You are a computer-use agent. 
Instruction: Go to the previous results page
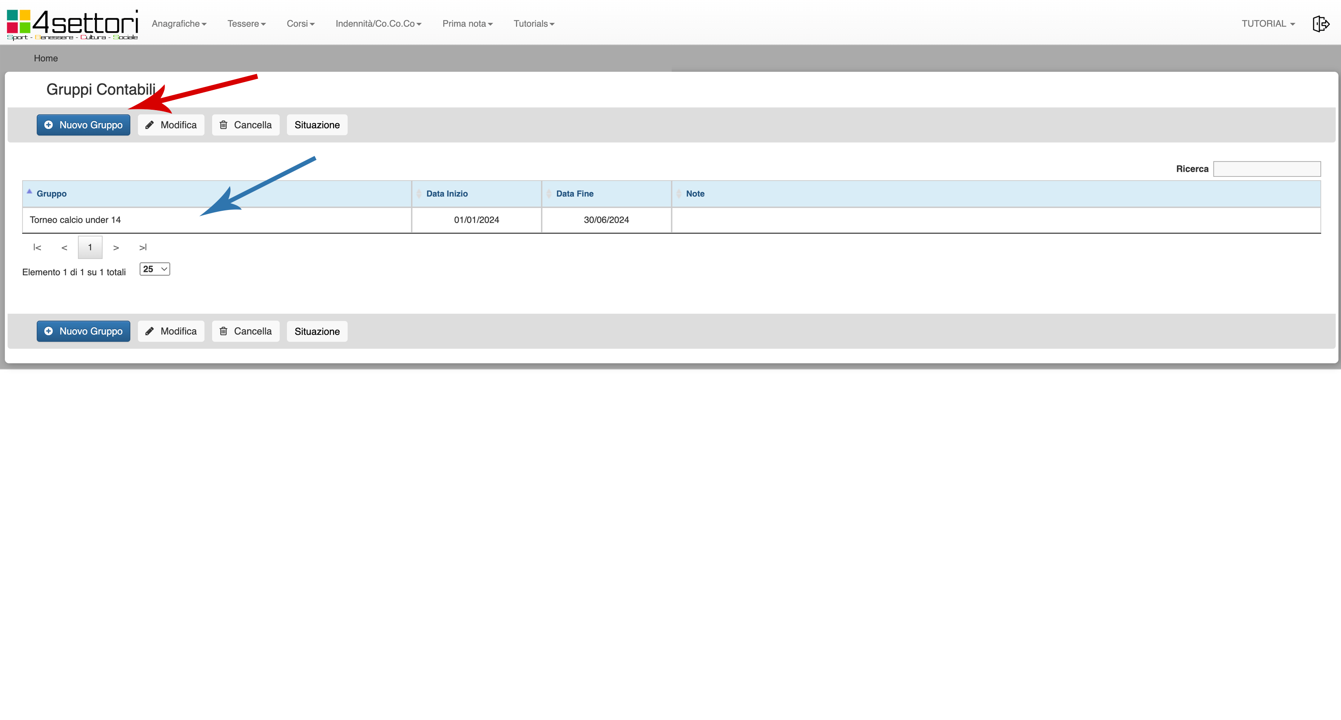(64, 248)
